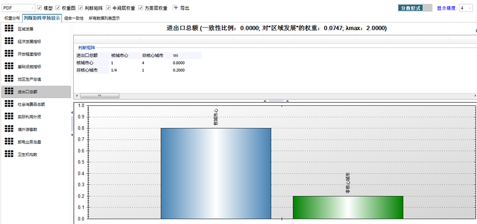The image size is (477, 224).
Task: Click the 开放程度指标 grid icon
Action: pos(9,54)
